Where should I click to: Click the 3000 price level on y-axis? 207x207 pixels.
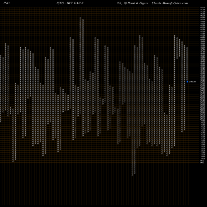(203, 79)
